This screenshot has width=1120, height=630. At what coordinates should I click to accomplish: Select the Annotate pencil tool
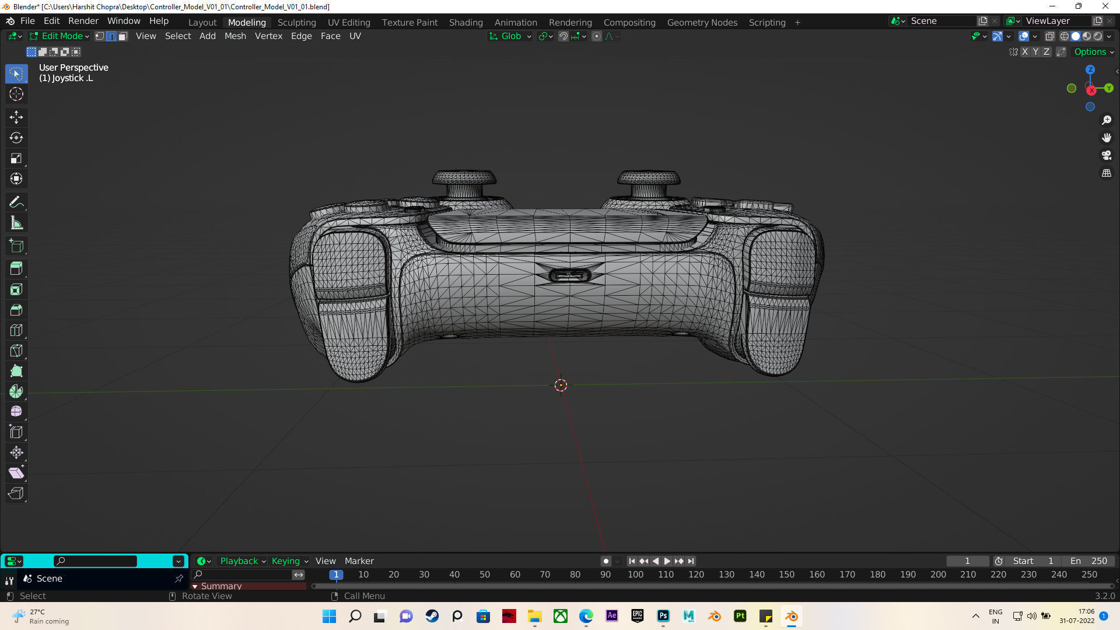pos(16,202)
